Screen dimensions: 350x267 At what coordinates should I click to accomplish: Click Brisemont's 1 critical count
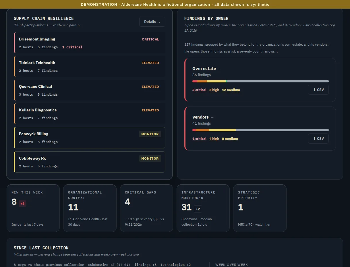pyautogui.click(x=72, y=47)
